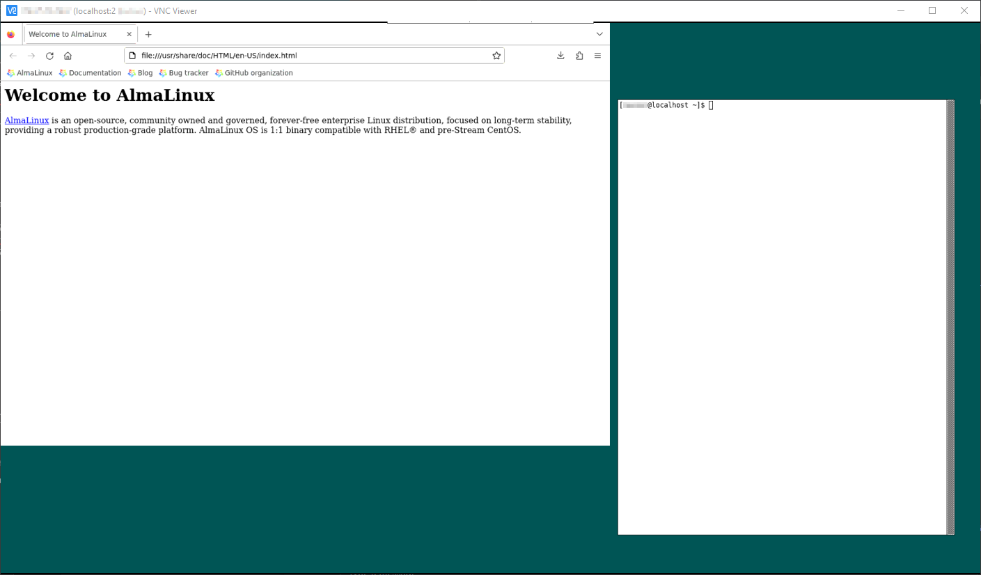Click the terminal prompt in xterm window
Screen dimensions: 981x575
(x=666, y=105)
